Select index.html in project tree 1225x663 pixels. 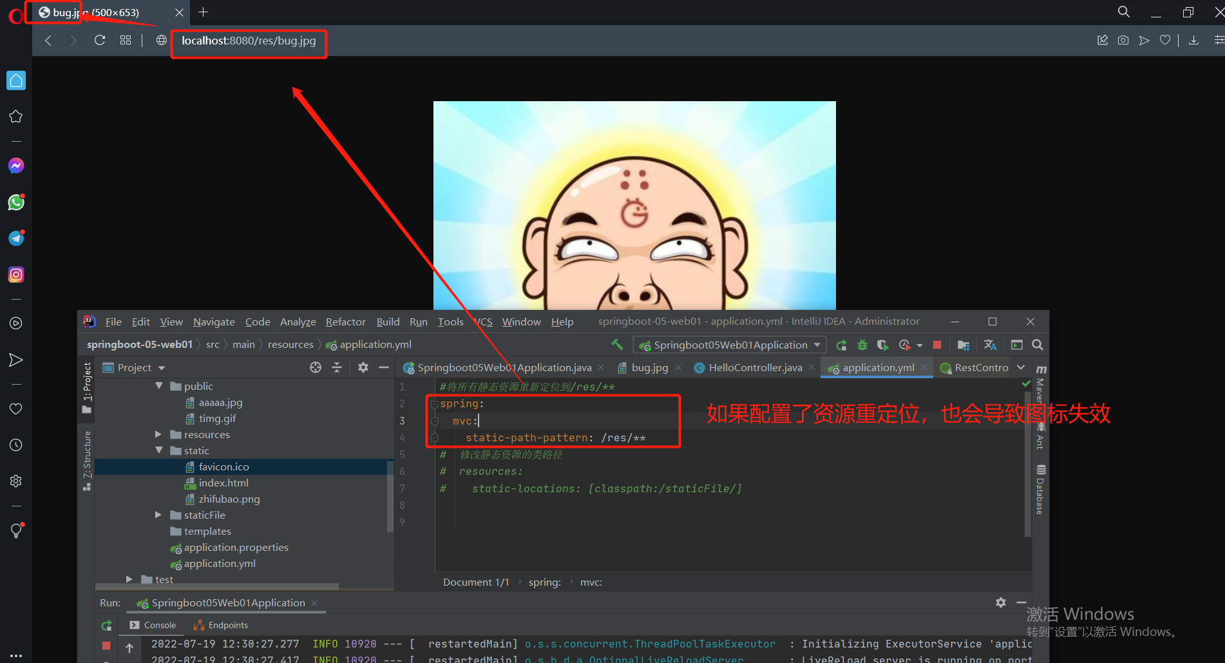coord(223,483)
